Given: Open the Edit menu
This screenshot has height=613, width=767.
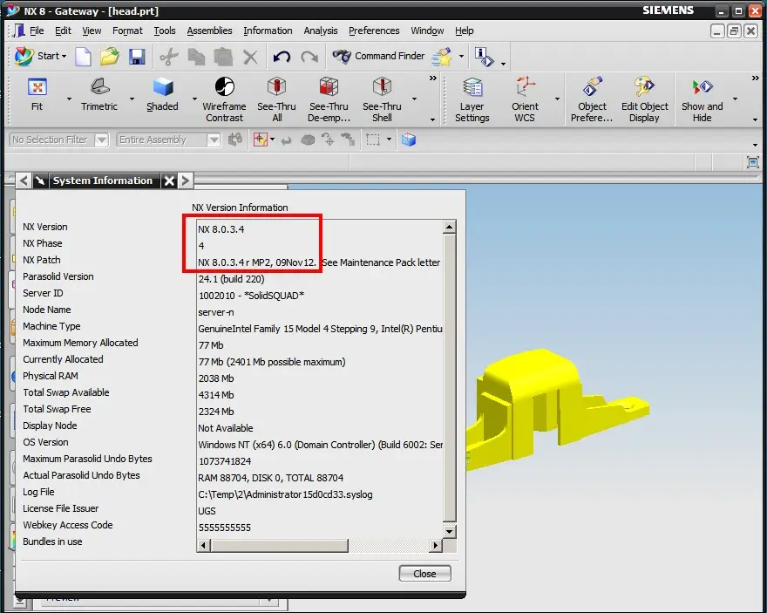Looking at the screenshot, I should pyautogui.click(x=63, y=31).
